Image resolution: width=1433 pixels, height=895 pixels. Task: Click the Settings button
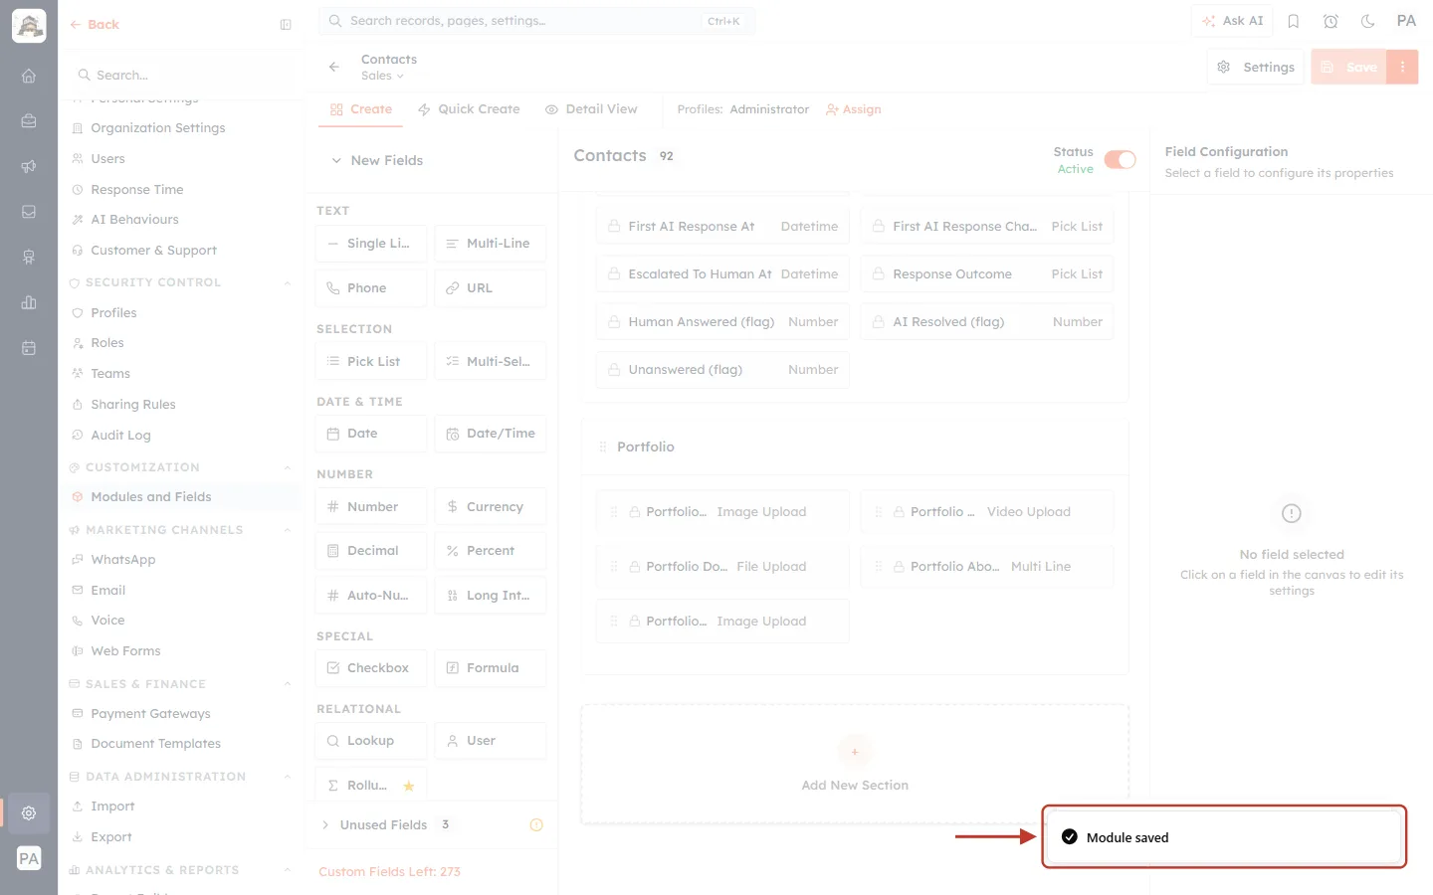coord(1256,67)
